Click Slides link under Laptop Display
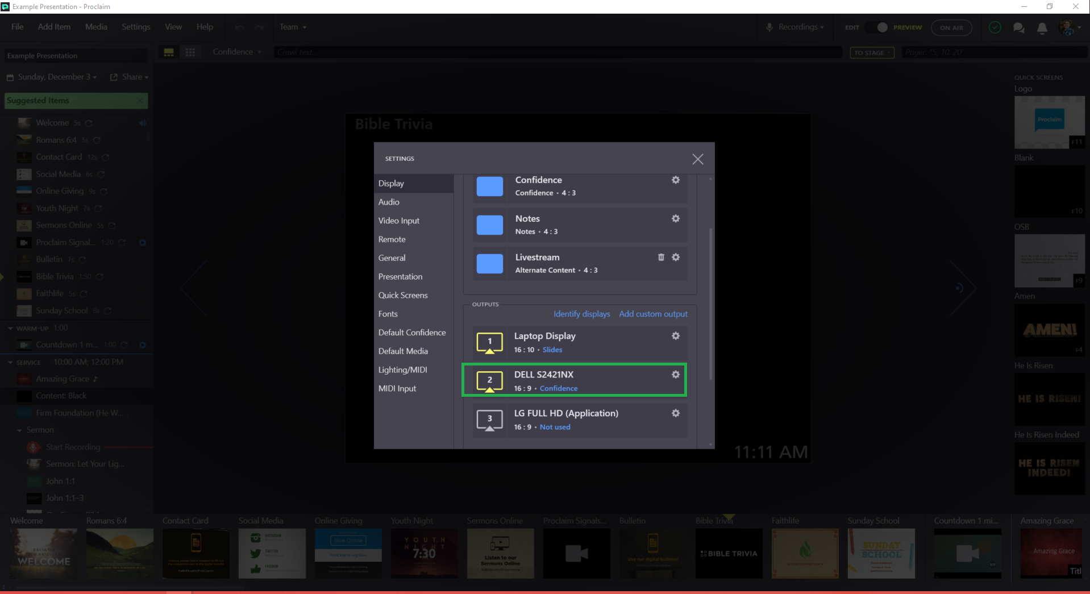This screenshot has height=594, width=1090. (x=552, y=350)
